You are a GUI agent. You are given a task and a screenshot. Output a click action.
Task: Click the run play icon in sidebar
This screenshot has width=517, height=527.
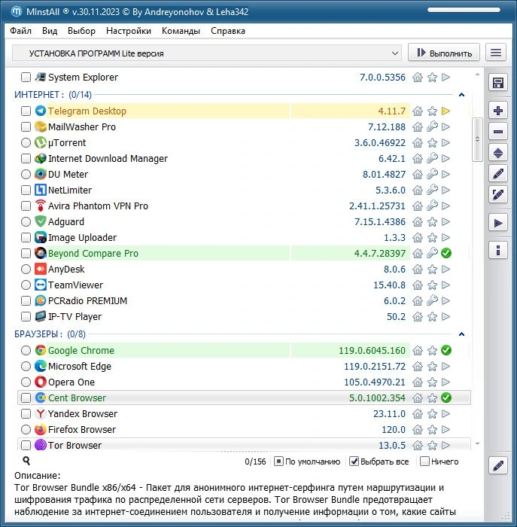tap(497, 223)
